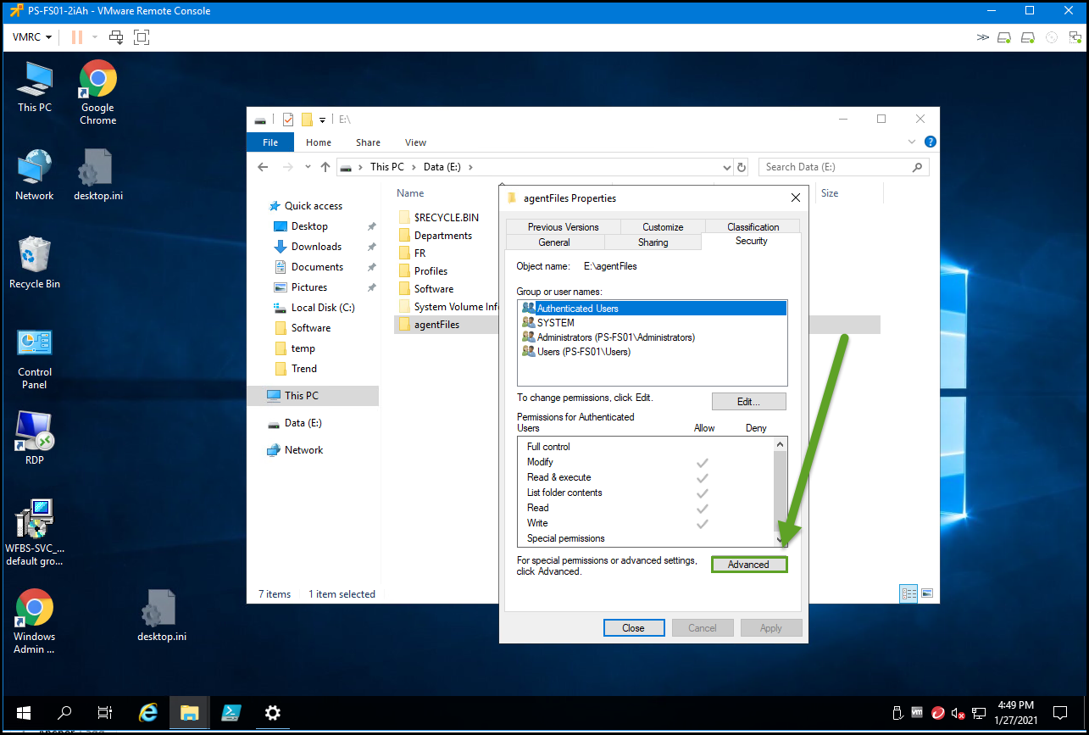This screenshot has width=1089, height=735.
Task: Click the Advanced button
Action: [748, 565]
